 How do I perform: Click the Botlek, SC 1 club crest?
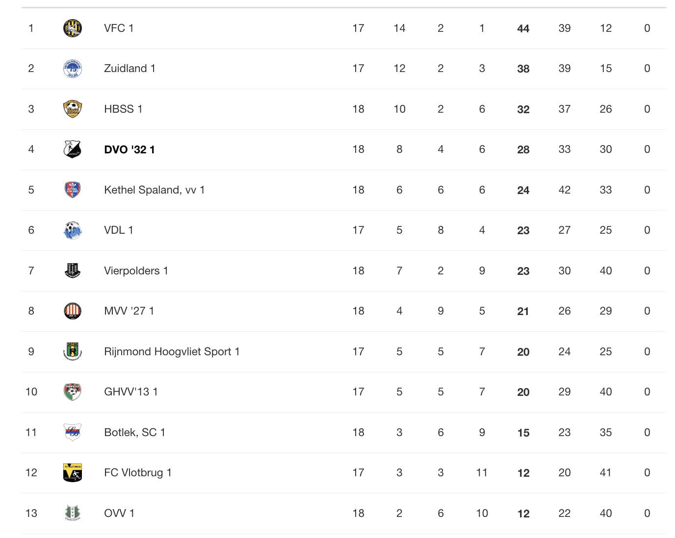[73, 432]
